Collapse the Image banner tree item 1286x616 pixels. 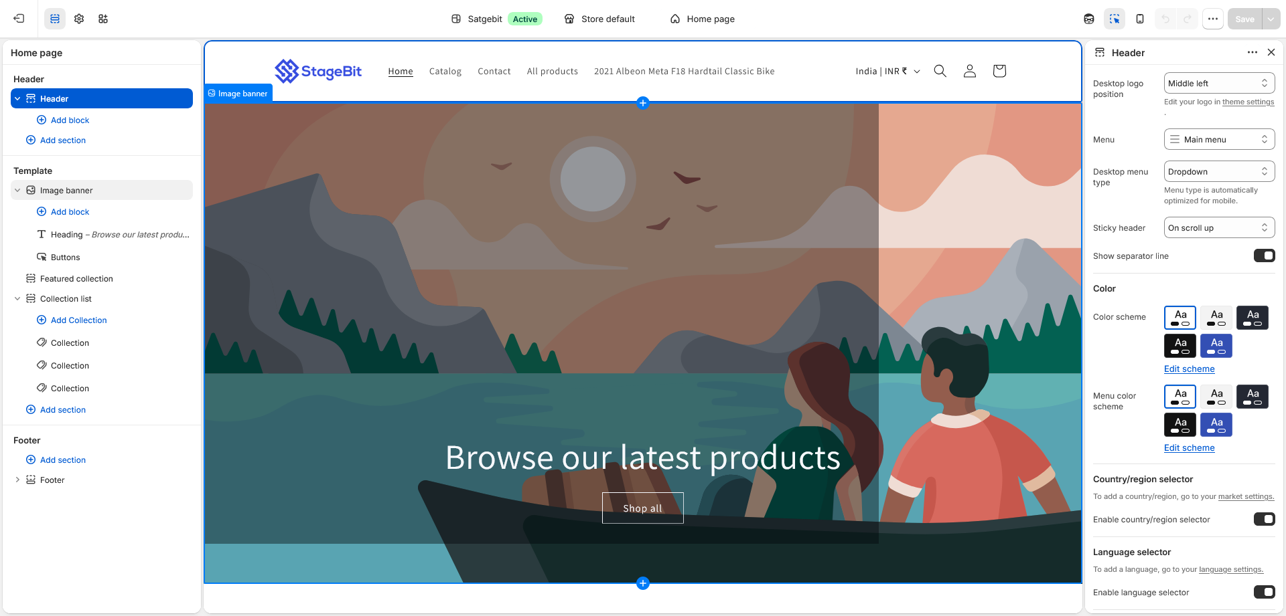pos(17,191)
